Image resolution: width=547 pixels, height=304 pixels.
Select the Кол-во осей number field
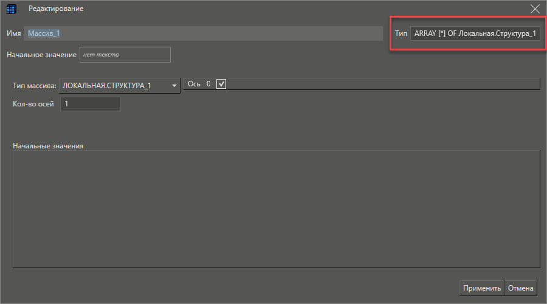point(91,104)
